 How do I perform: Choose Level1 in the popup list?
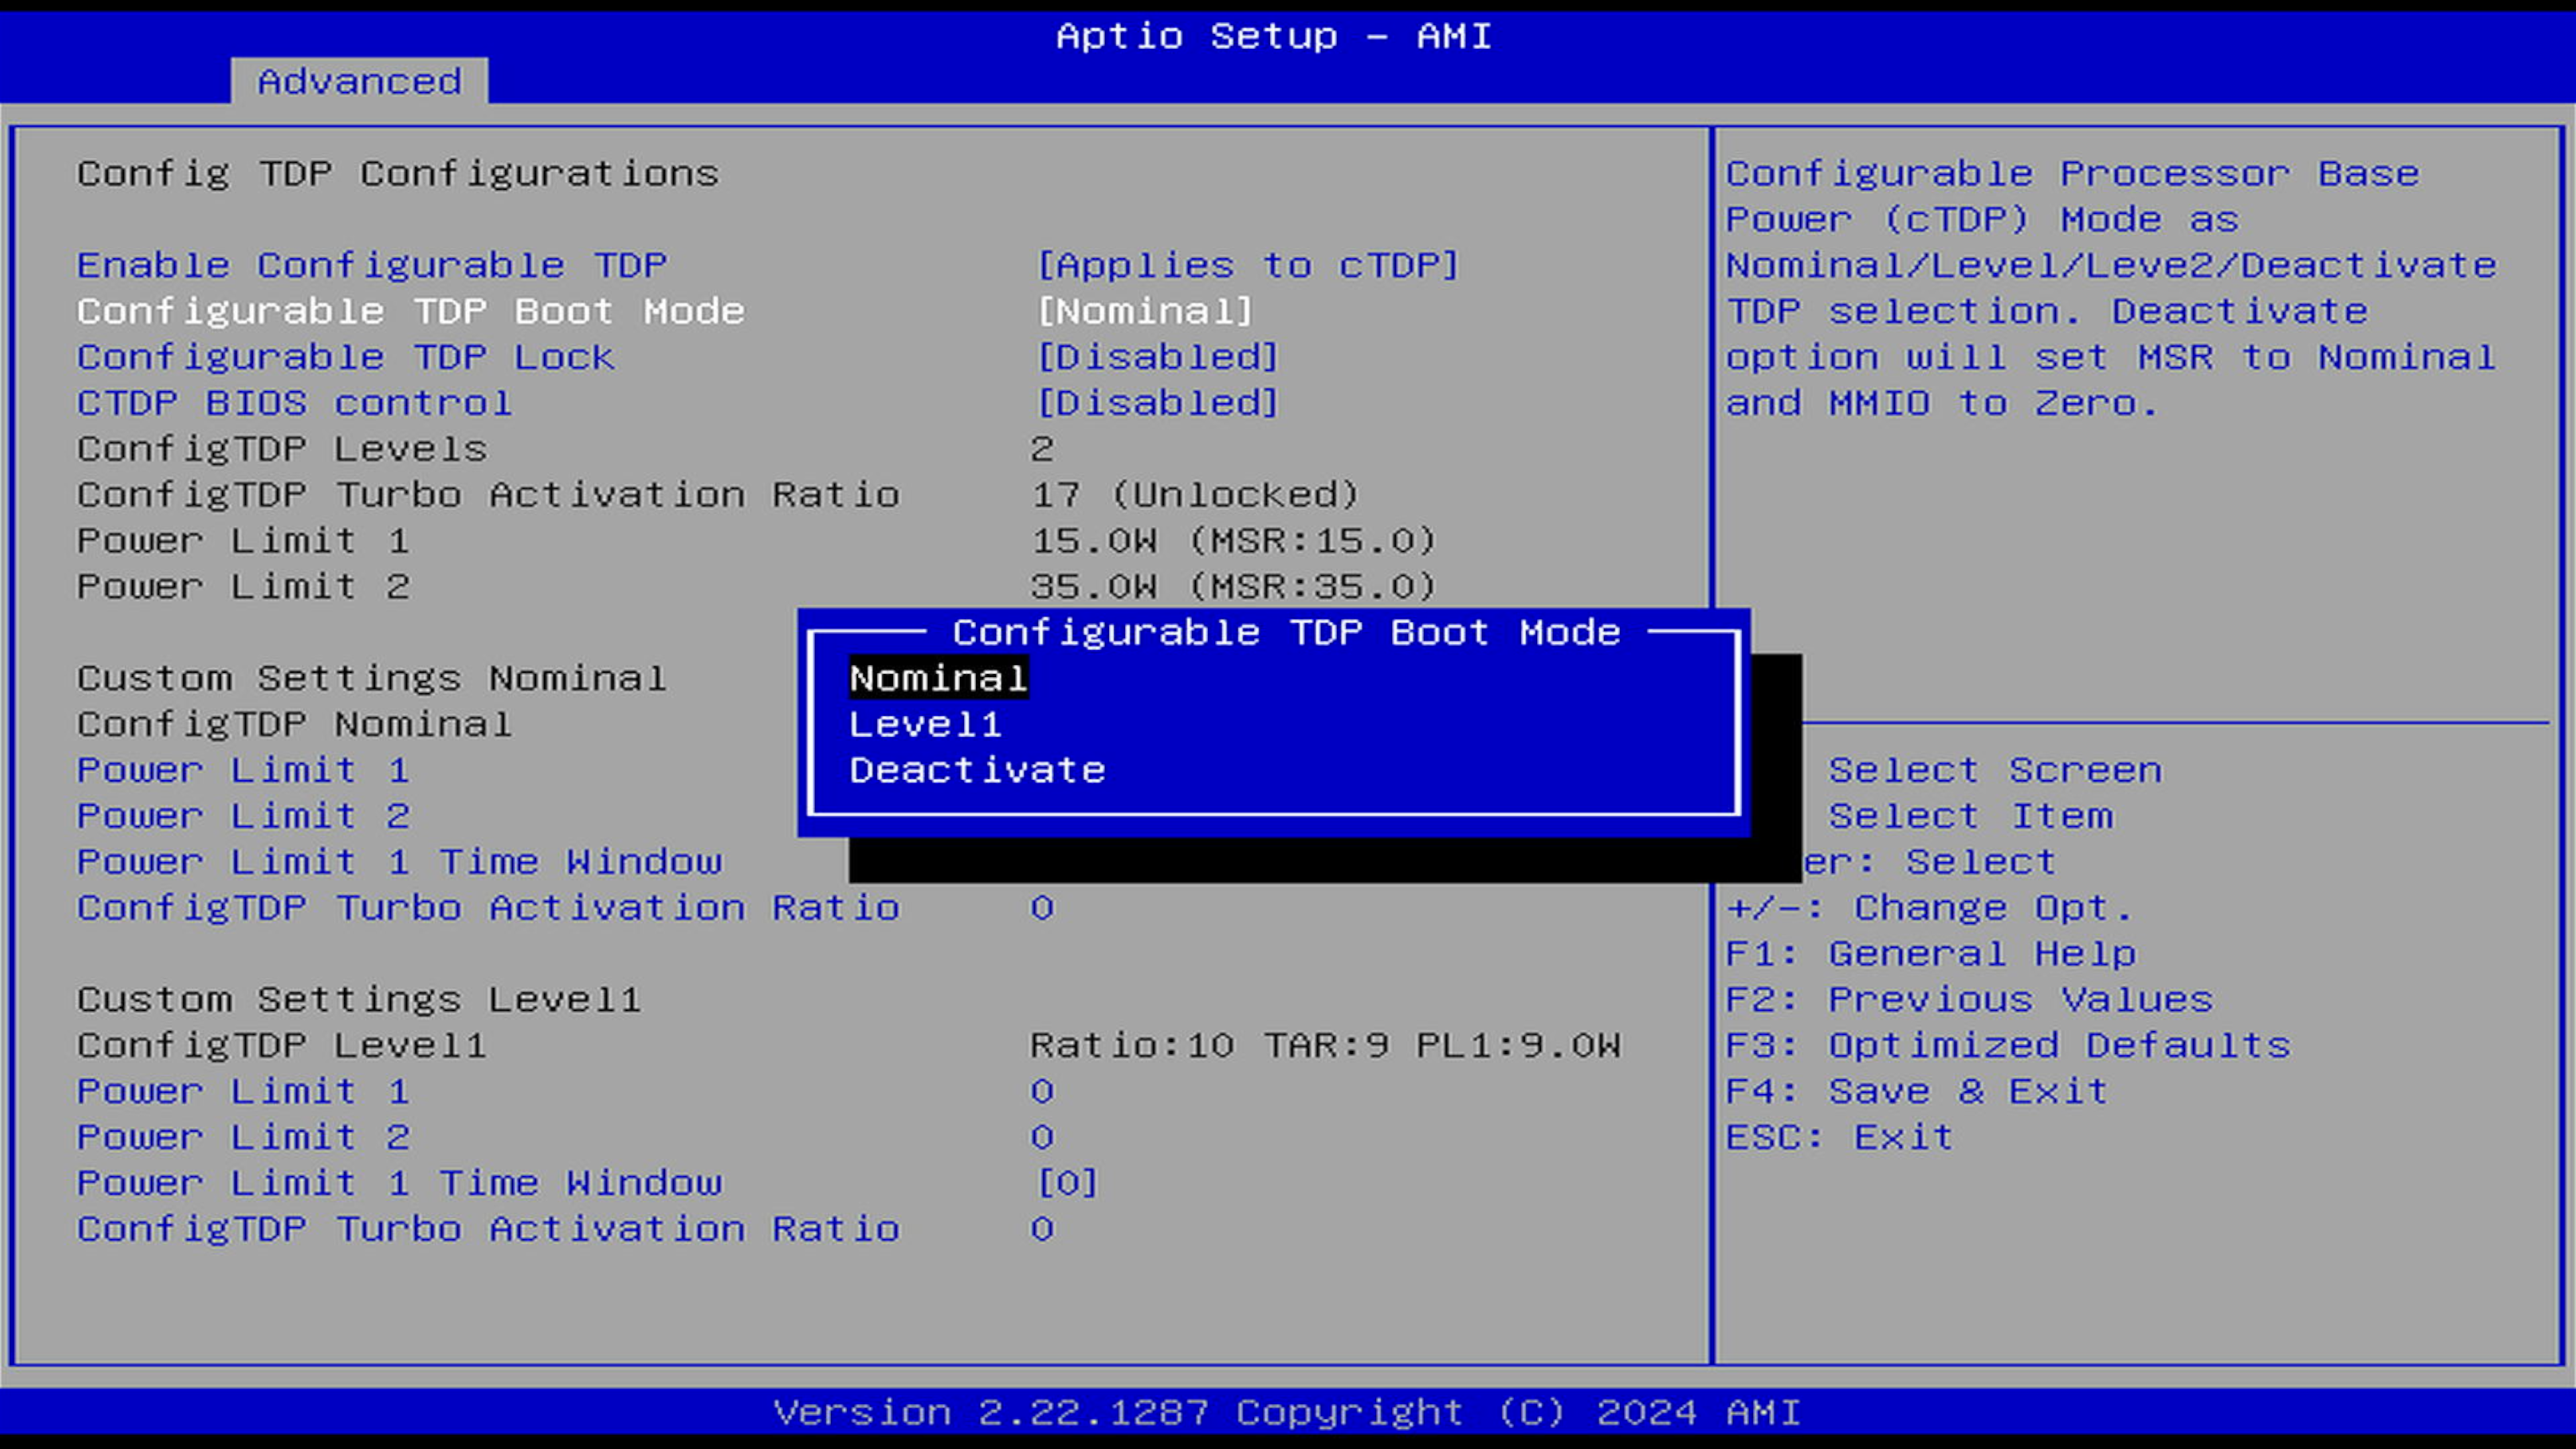(924, 725)
